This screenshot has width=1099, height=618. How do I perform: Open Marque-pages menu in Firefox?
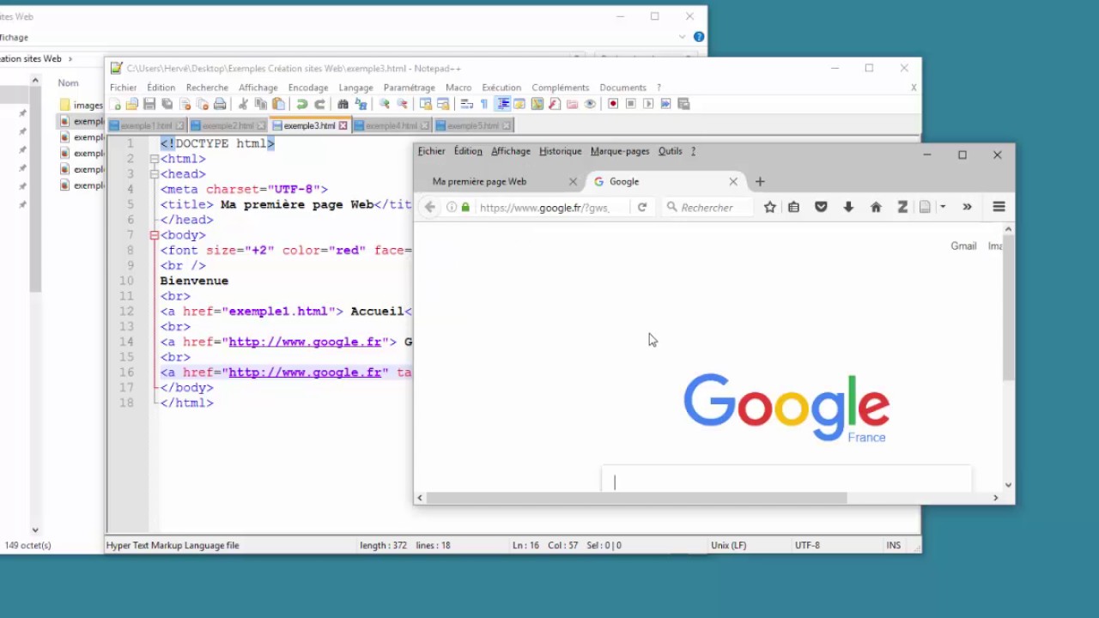pos(620,151)
